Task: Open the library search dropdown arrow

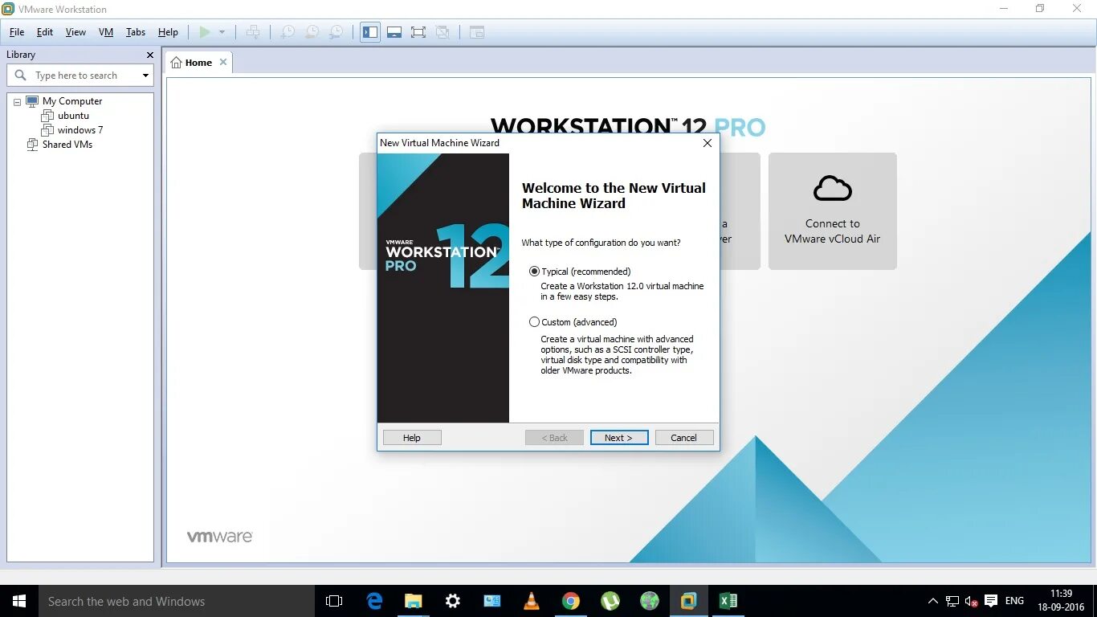Action: click(145, 76)
